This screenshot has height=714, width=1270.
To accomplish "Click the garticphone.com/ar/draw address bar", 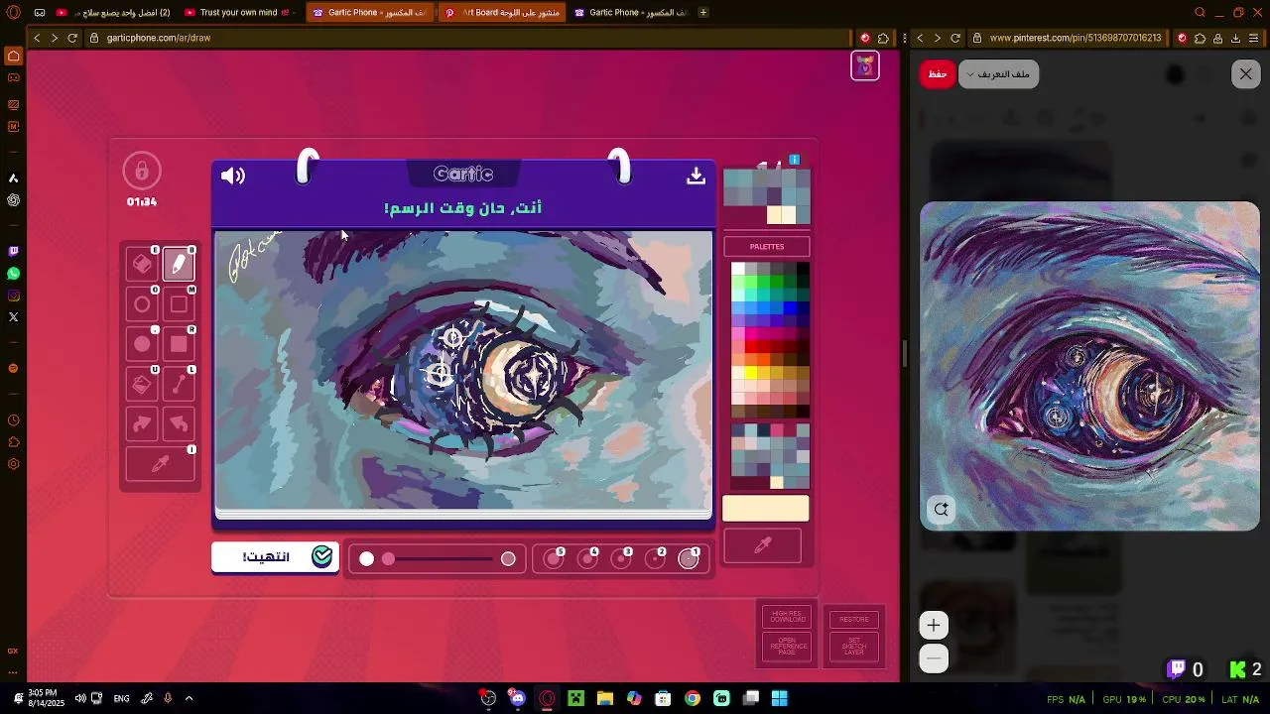I will tap(466, 38).
